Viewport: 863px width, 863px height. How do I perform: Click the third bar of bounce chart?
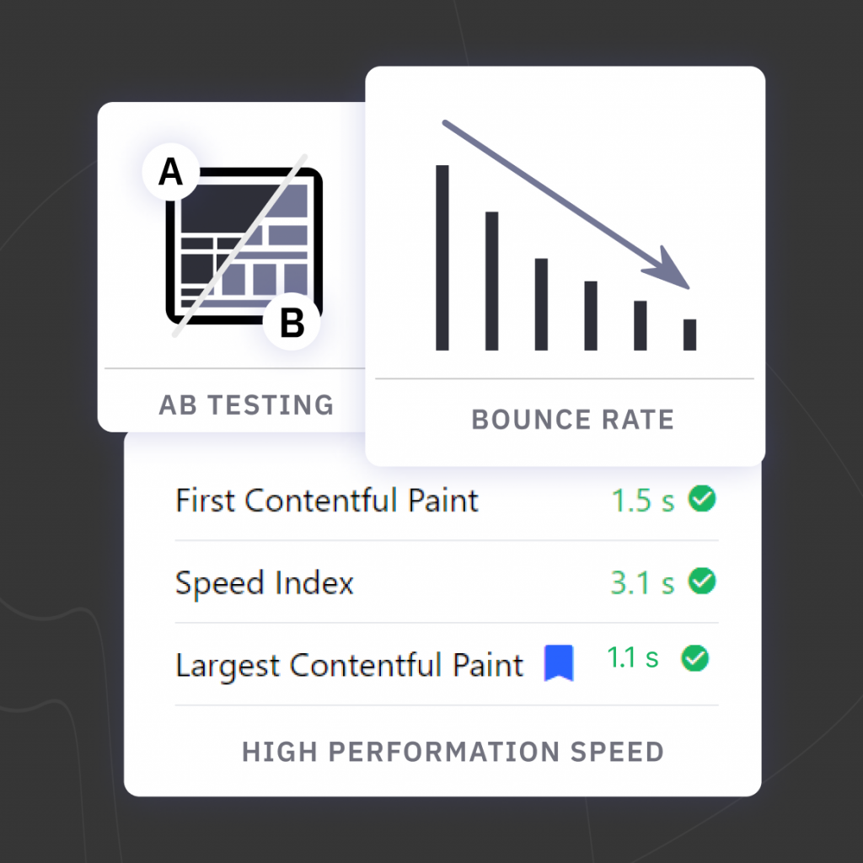(x=541, y=303)
